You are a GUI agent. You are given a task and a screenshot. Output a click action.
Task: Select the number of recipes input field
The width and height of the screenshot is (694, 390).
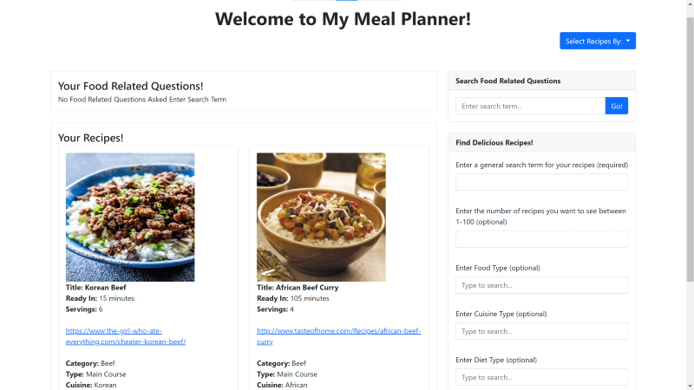click(541, 239)
